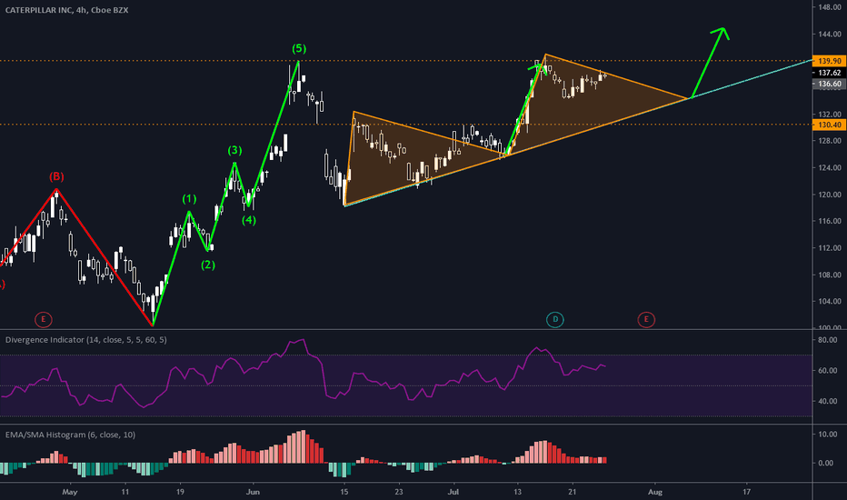Click the 80.00 level on divergence scale
The height and width of the screenshot is (500, 847).
(x=828, y=340)
